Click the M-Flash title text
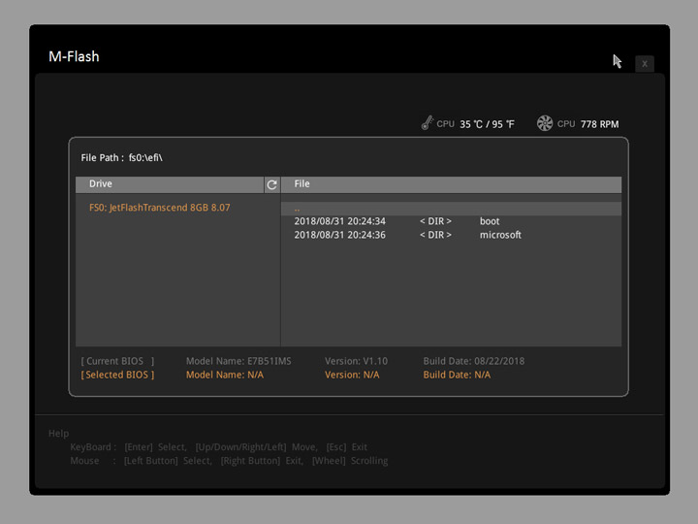 point(74,56)
